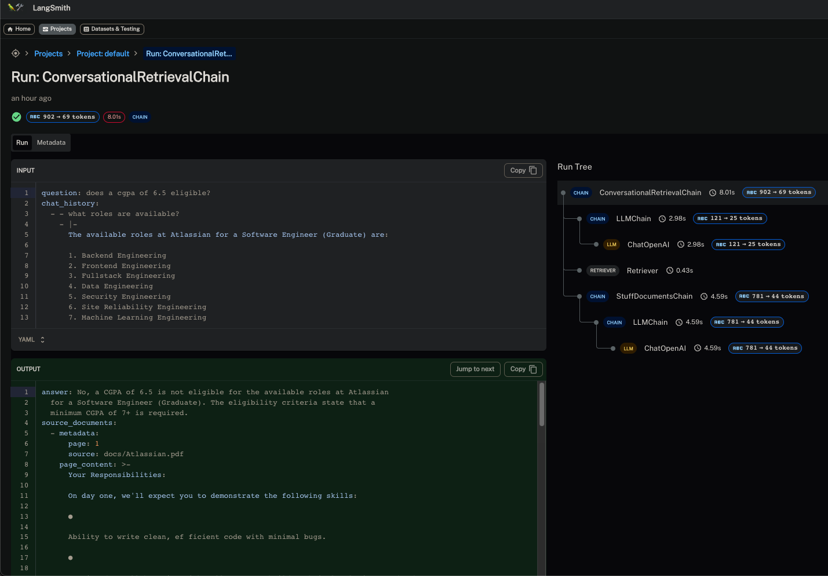The image size is (828, 576).
Task: Go to the Home nav button
Action: point(19,29)
